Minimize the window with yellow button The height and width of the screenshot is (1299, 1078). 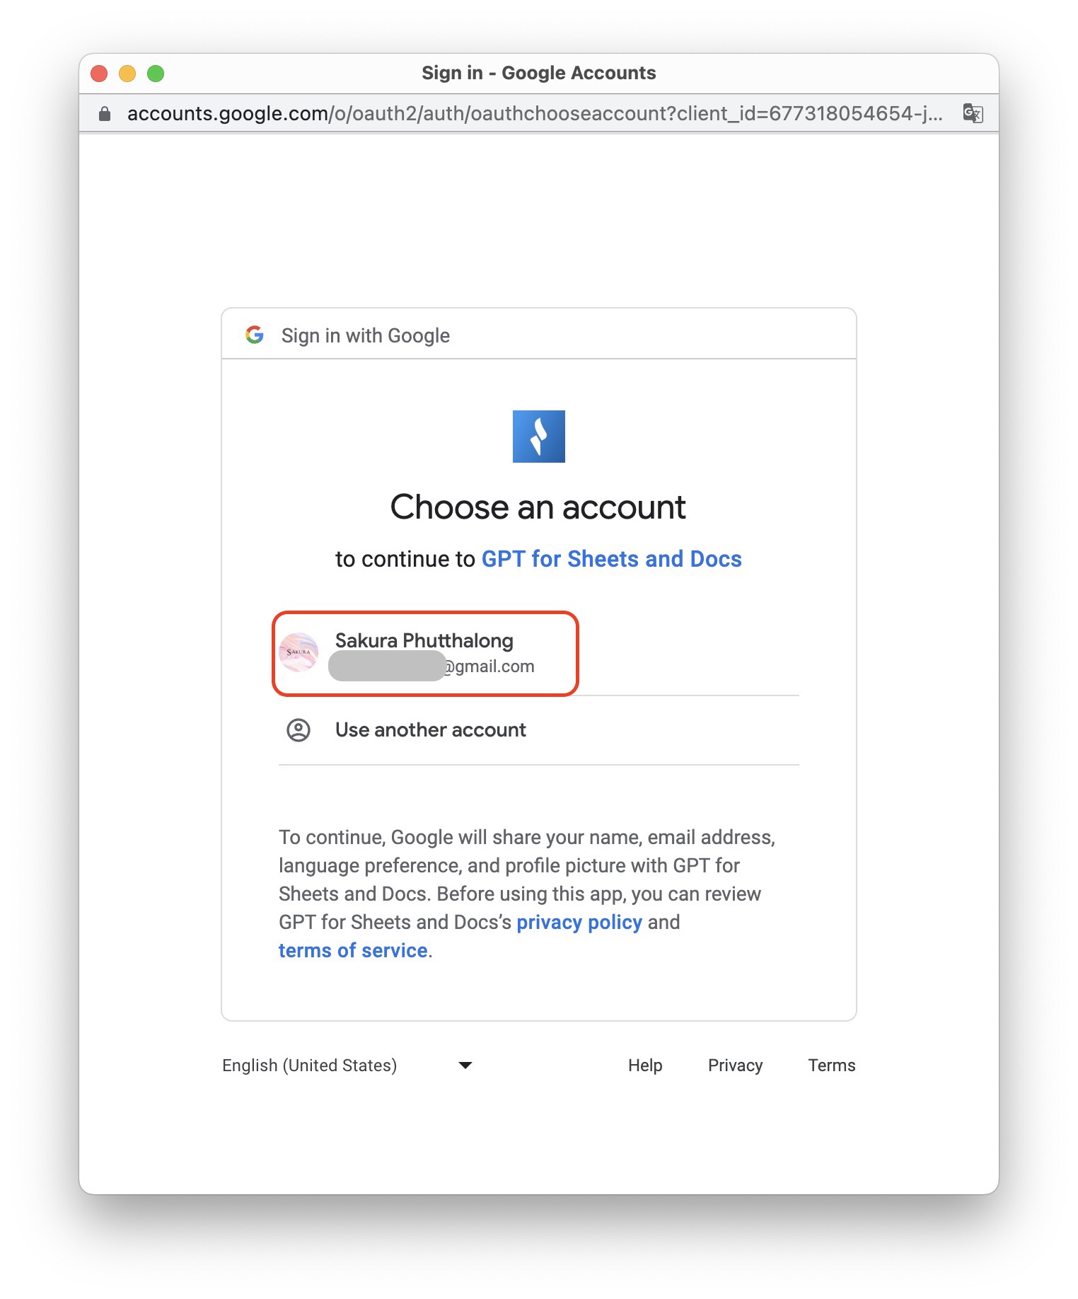tap(127, 74)
